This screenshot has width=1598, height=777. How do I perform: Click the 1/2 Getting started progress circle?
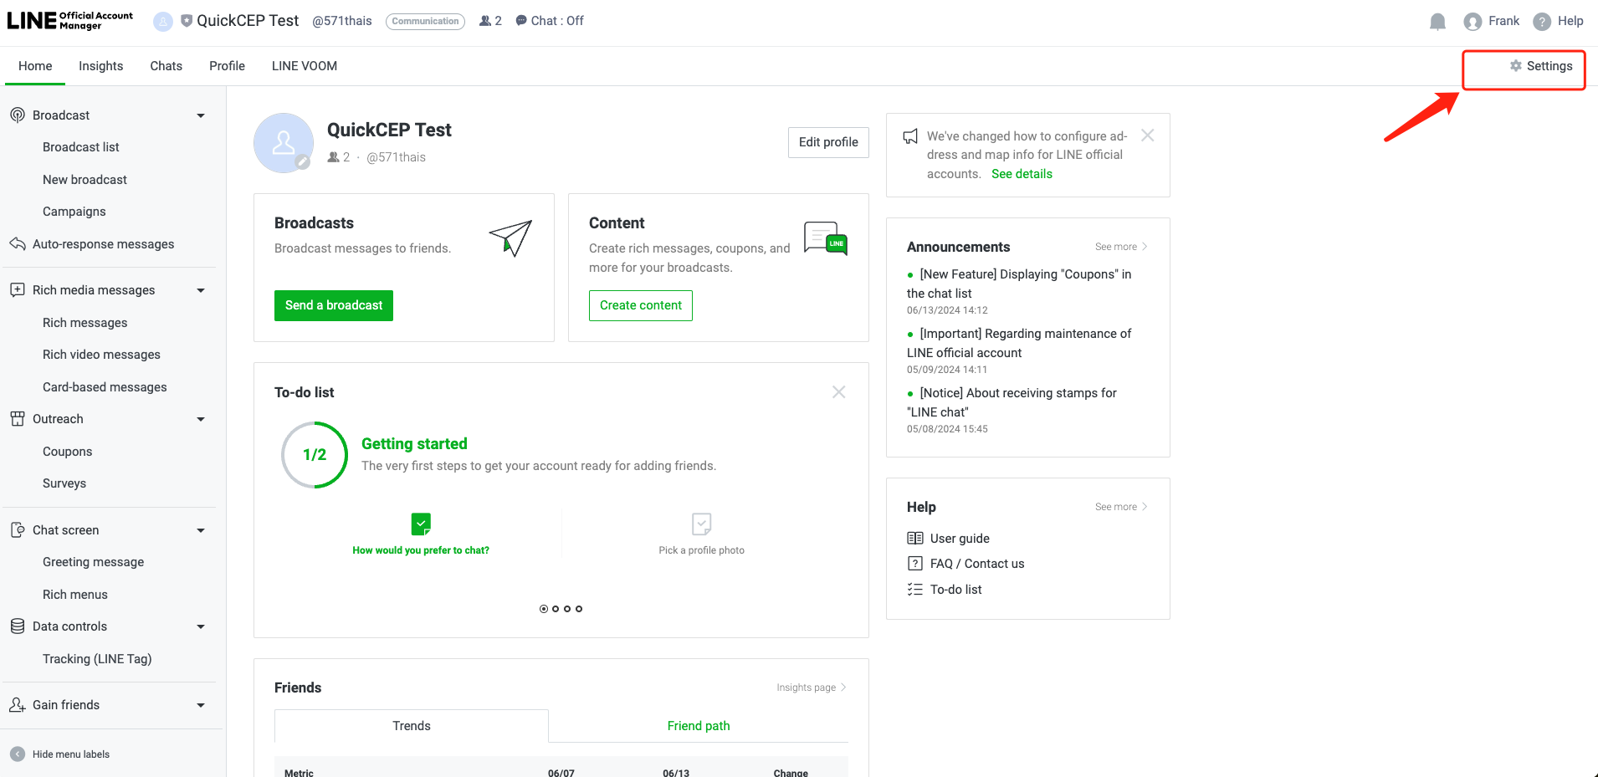coord(315,455)
